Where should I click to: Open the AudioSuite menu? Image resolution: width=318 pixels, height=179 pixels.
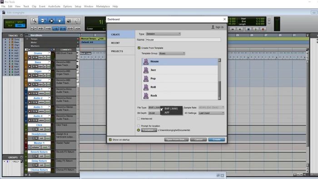(x=54, y=6)
